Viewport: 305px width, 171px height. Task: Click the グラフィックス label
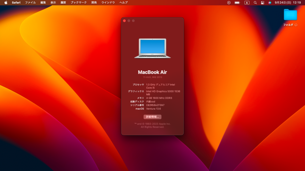point(136,91)
